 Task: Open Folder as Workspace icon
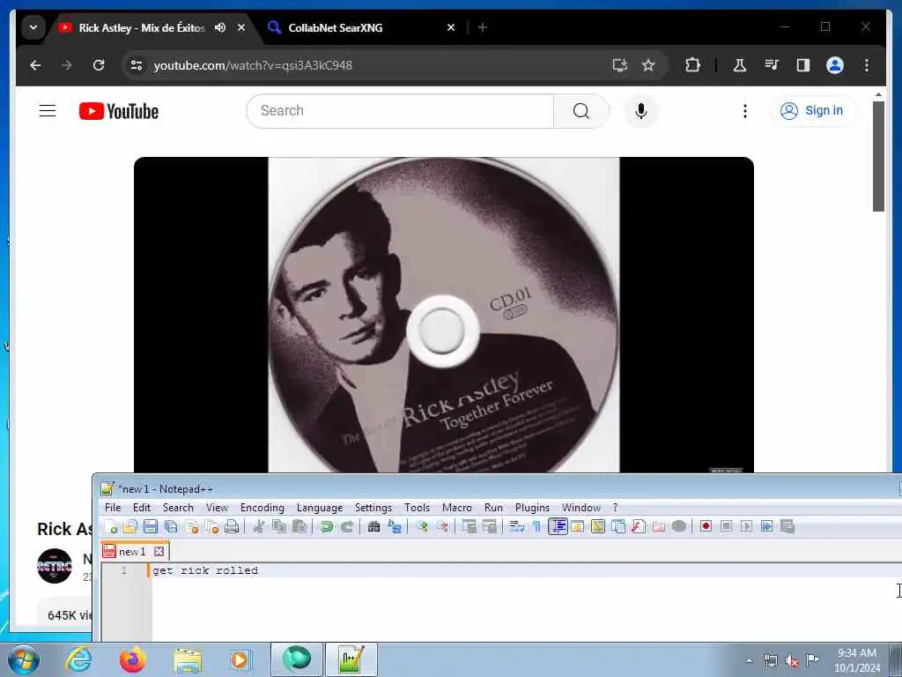coord(659,526)
